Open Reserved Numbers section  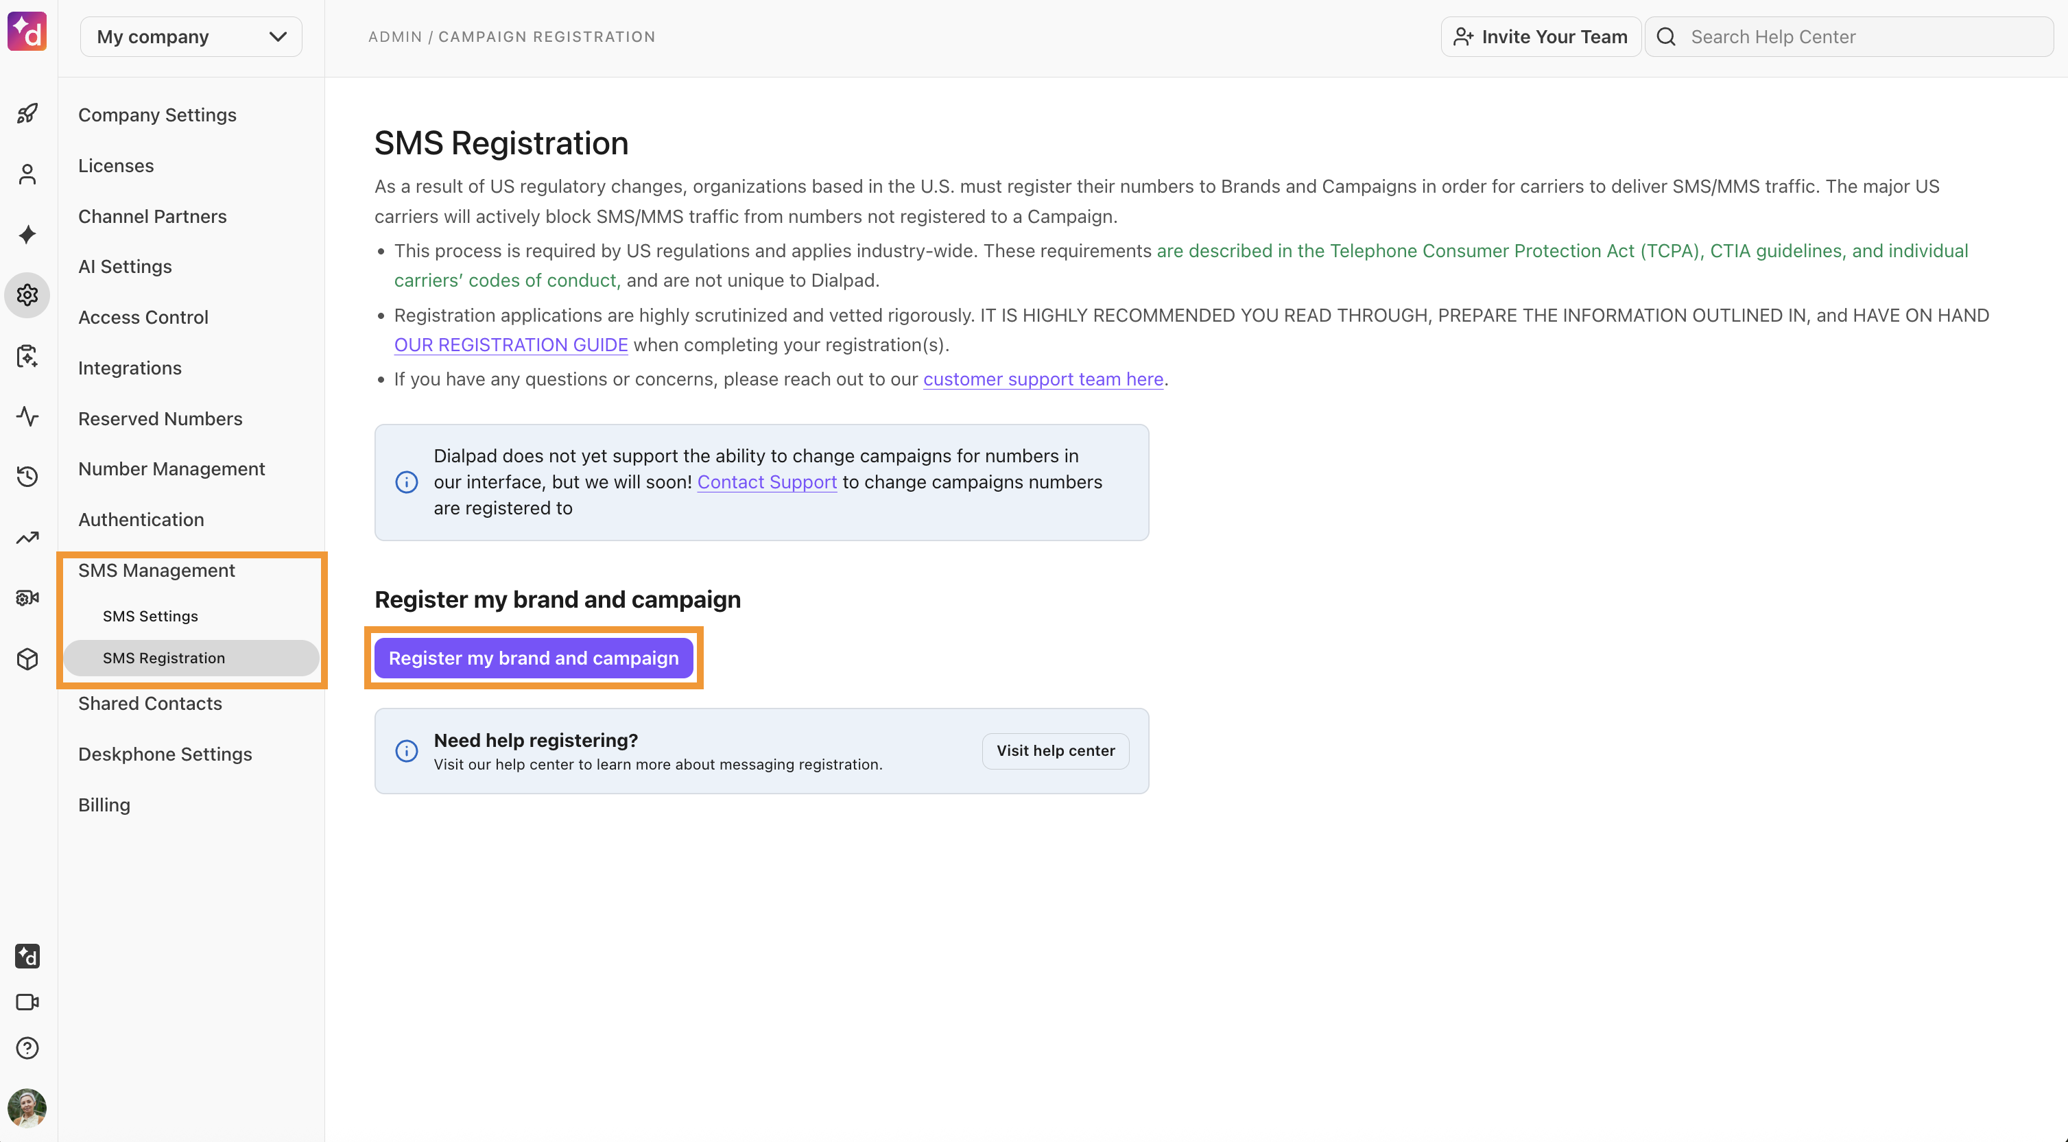(161, 418)
